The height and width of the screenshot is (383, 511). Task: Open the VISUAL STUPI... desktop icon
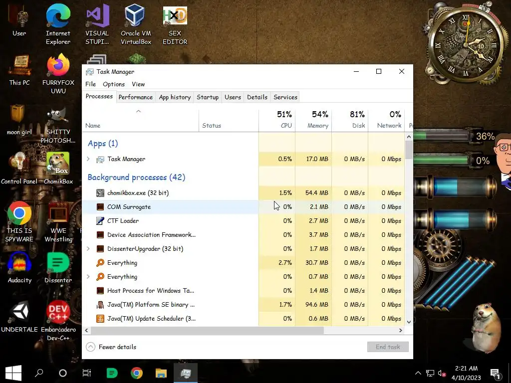pos(97,24)
